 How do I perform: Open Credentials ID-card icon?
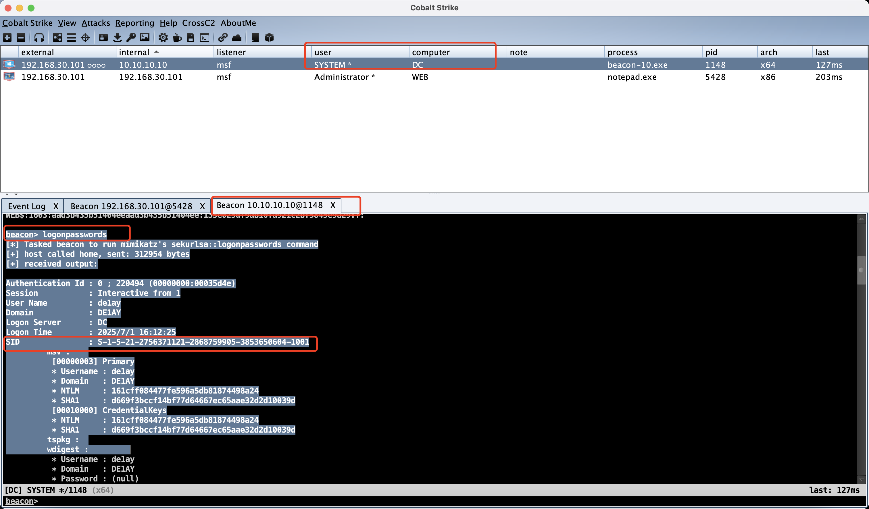coord(103,38)
